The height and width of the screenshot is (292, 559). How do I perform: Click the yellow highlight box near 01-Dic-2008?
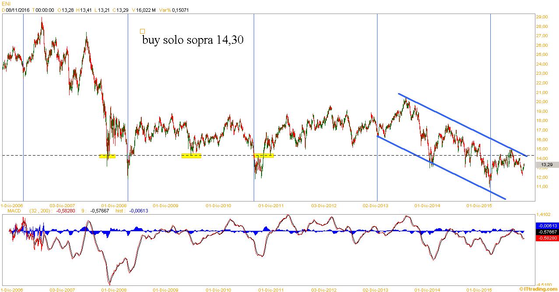pyautogui.click(x=107, y=156)
